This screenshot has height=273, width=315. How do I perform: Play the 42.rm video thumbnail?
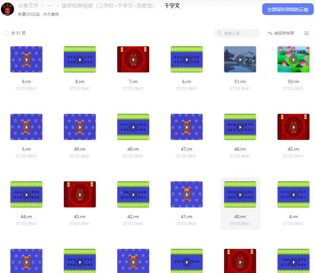133,195
